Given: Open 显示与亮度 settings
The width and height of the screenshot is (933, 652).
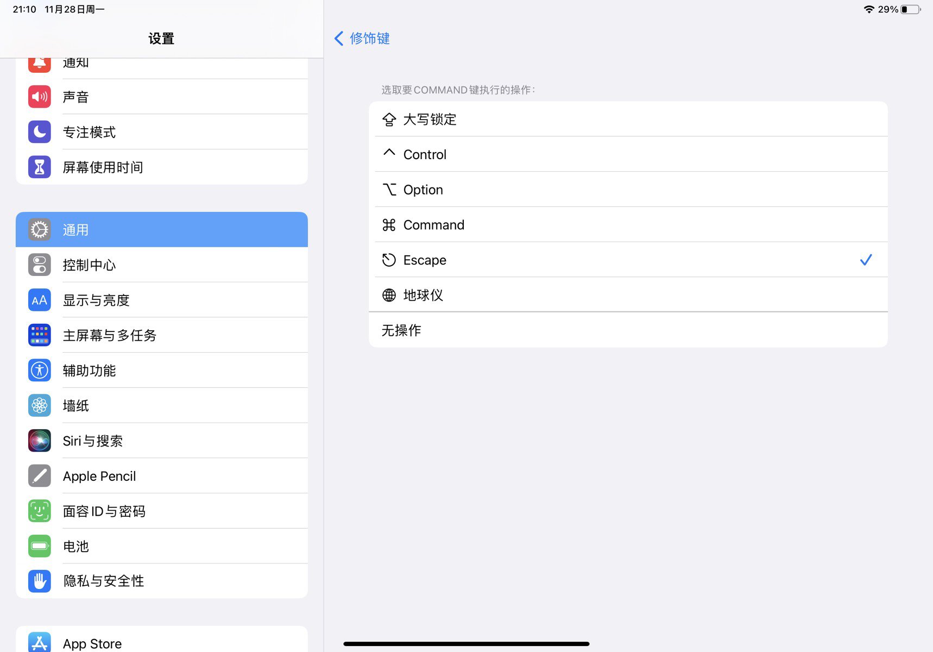Looking at the screenshot, I should click(x=162, y=300).
